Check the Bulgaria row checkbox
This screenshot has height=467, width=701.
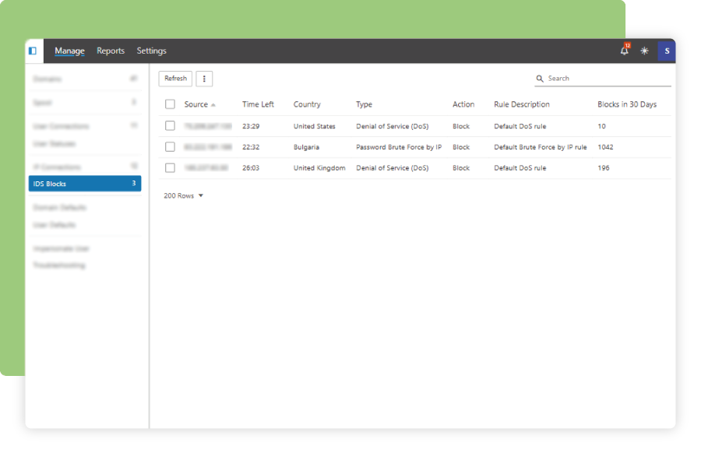[170, 147]
